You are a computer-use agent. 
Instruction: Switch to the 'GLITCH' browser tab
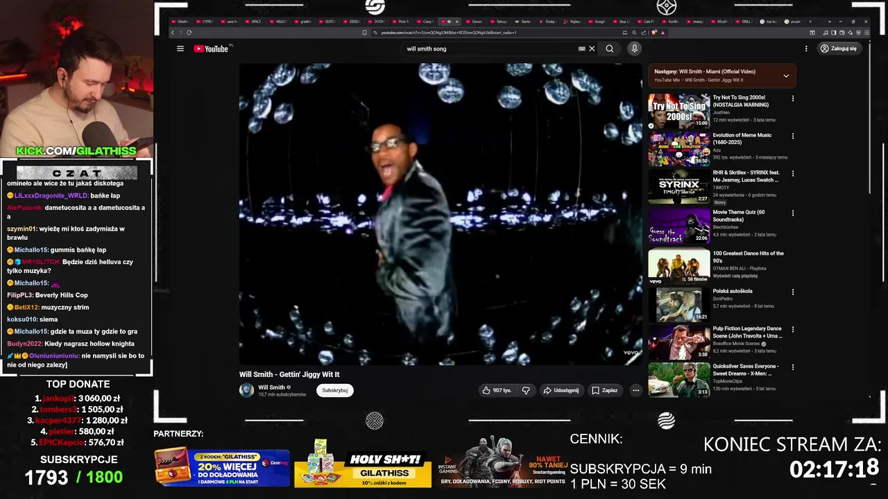coord(328,21)
